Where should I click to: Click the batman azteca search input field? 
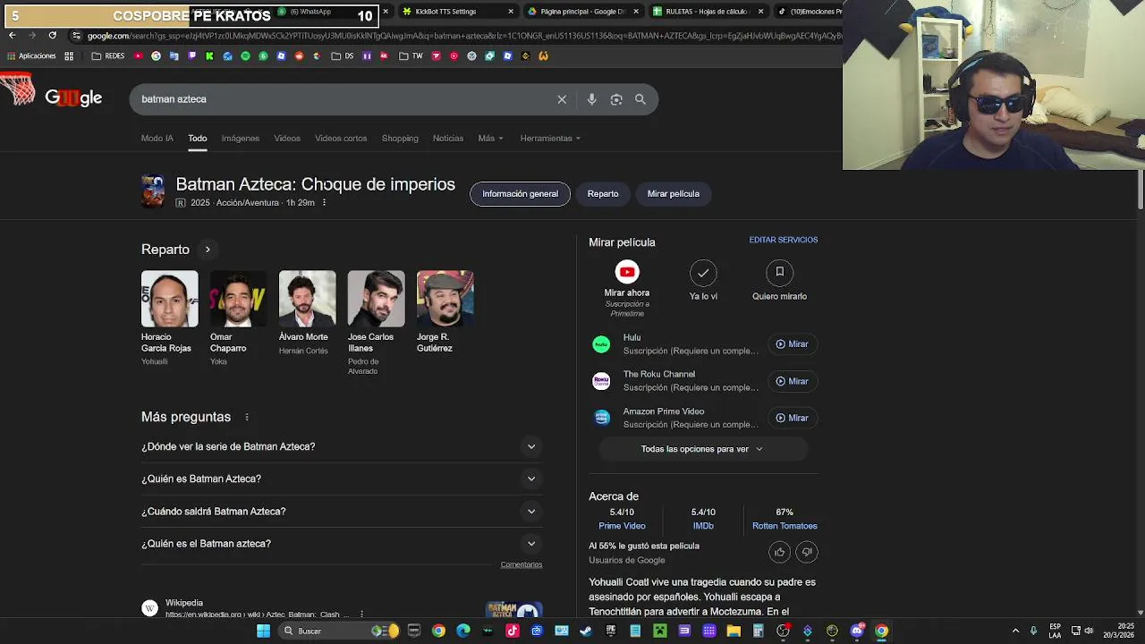click(x=344, y=99)
